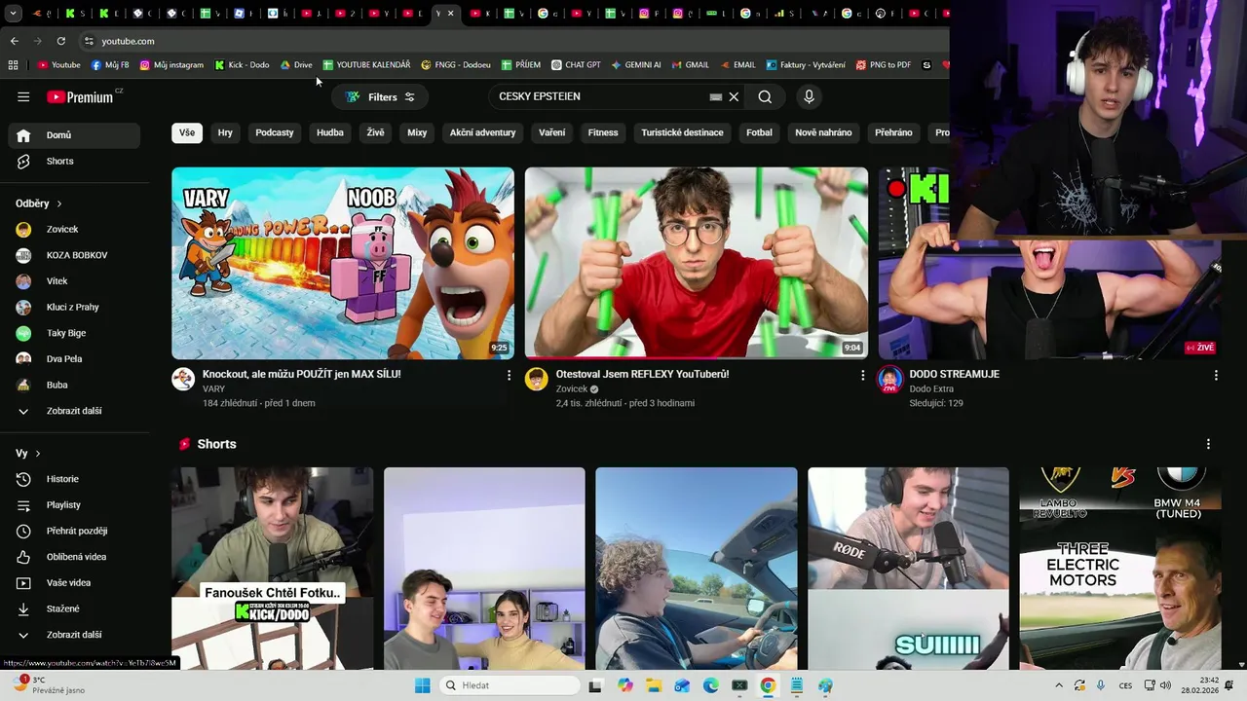The width and height of the screenshot is (1247, 701).
Task: Select the Fotbal filter chip
Action: (x=759, y=132)
